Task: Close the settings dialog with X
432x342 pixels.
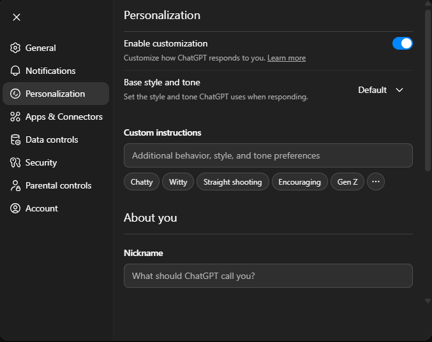Action: click(17, 17)
